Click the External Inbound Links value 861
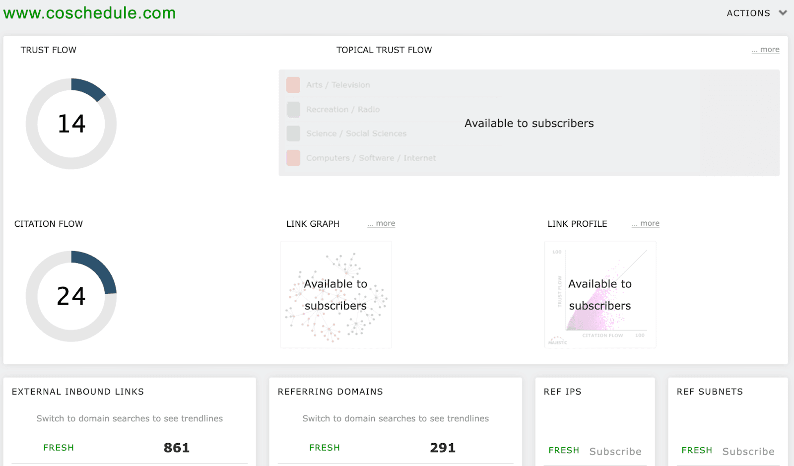 pos(177,448)
